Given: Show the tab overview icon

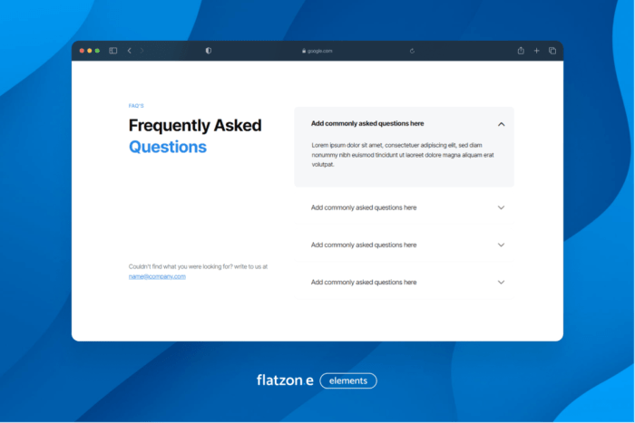Looking at the screenshot, I should [x=552, y=51].
